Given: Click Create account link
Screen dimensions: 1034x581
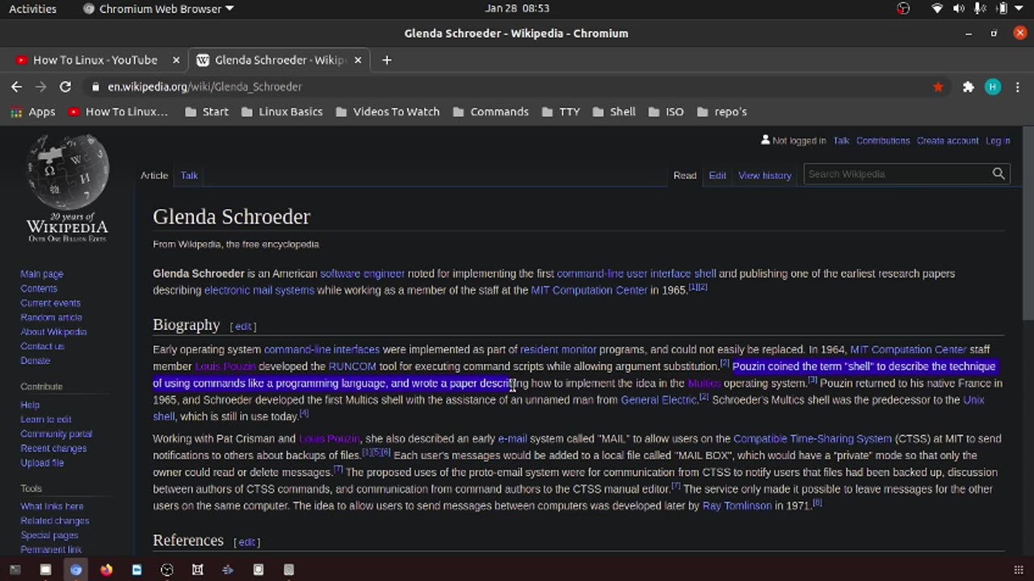Looking at the screenshot, I should tap(947, 140).
